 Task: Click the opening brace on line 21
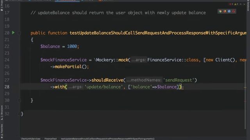click(x=32, y=40)
